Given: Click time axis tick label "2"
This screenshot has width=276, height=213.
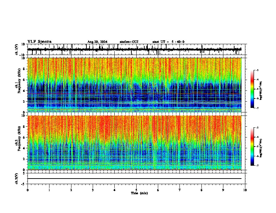Looking at the screenshot, I should 71,190.
